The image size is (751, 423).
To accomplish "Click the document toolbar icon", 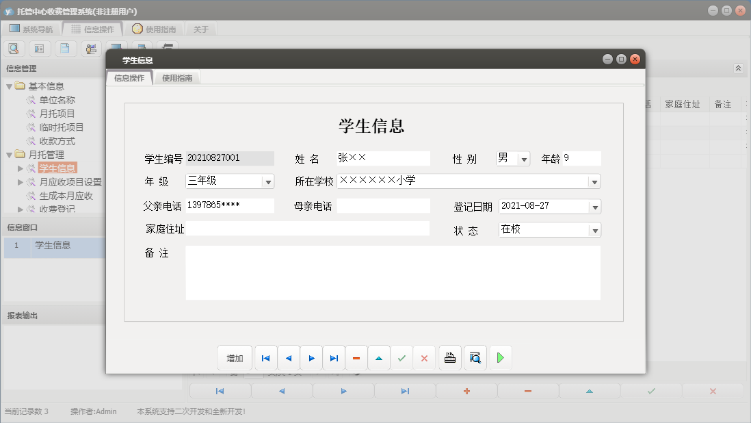I will [x=65, y=48].
